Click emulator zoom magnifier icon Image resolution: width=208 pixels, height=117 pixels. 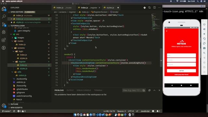click(204, 53)
